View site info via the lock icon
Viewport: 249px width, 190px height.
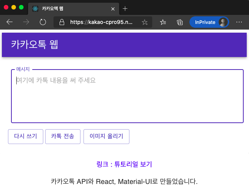tap(62, 22)
